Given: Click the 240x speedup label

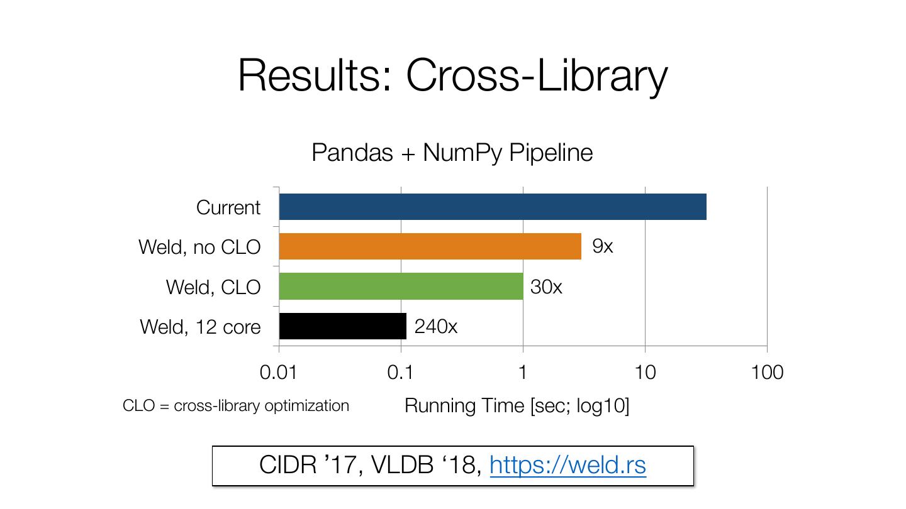Looking at the screenshot, I should [435, 327].
